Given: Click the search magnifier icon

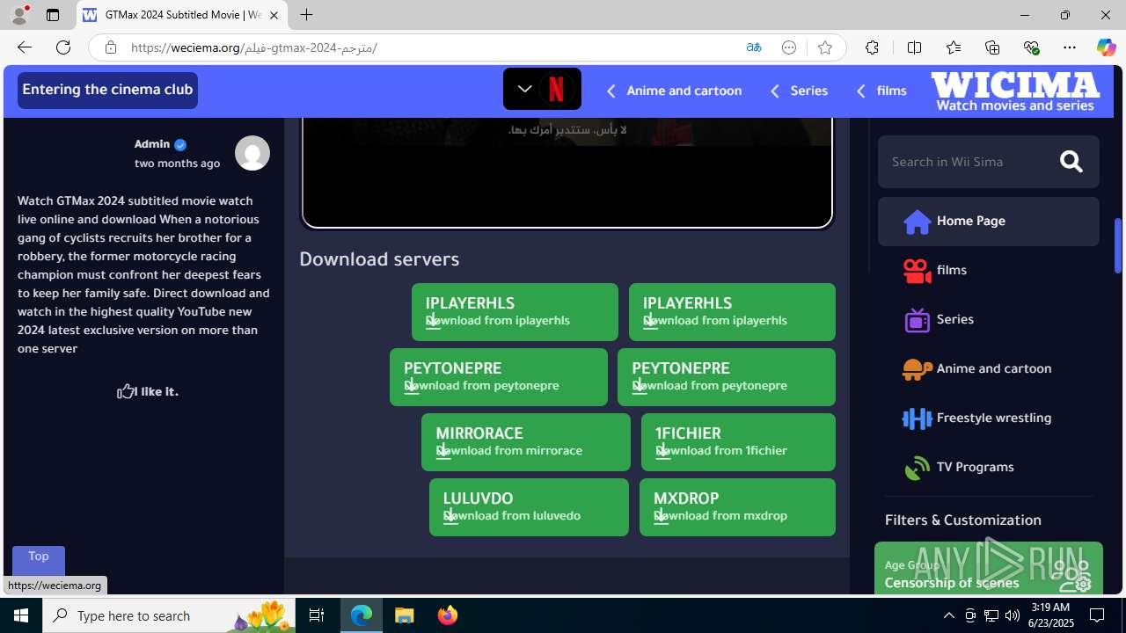Looking at the screenshot, I should [x=1071, y=162].
